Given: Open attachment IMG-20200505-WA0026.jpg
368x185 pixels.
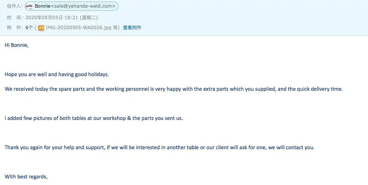Looking at the screenshot, I should pos(78,28).
